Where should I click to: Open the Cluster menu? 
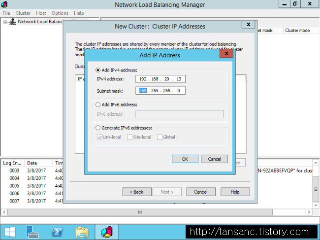(23, 13)
